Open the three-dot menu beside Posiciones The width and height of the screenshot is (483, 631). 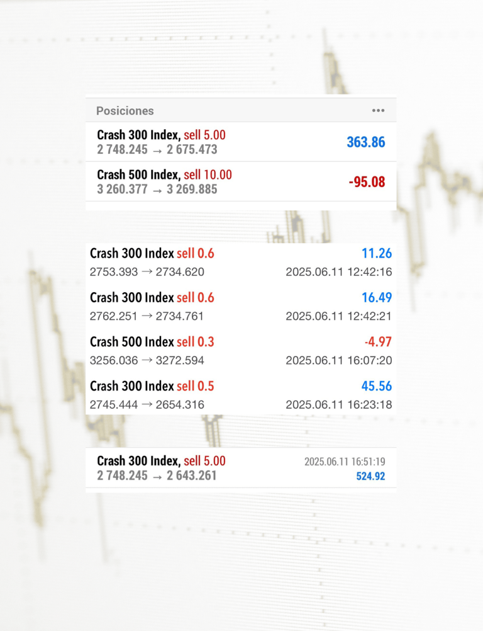pyautogui.click(x=378, y=111)
